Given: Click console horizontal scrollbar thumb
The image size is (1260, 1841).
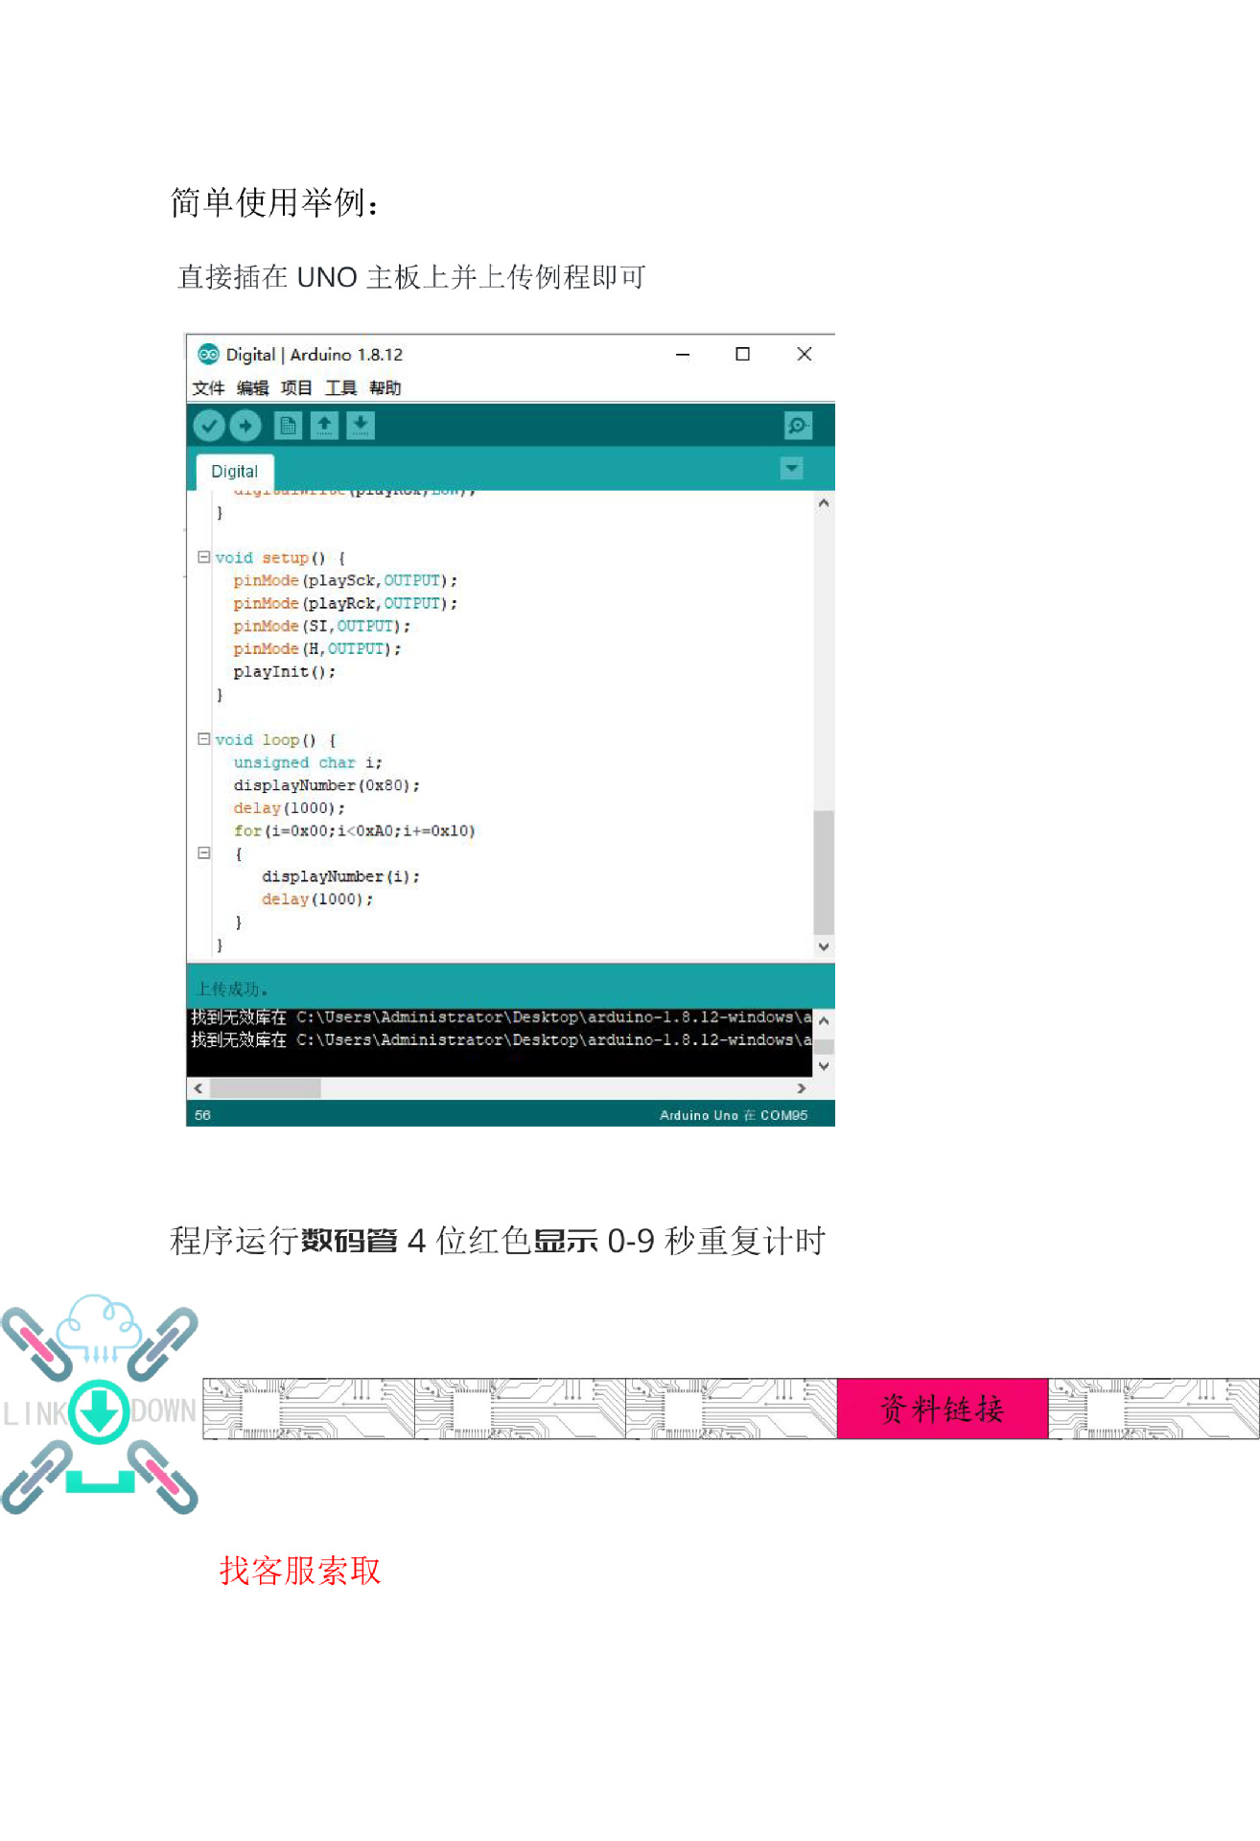Looking at the screenshot, I should coord(266,1088).
